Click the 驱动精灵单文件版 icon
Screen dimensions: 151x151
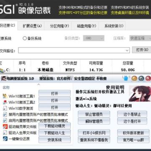[5, 127]
